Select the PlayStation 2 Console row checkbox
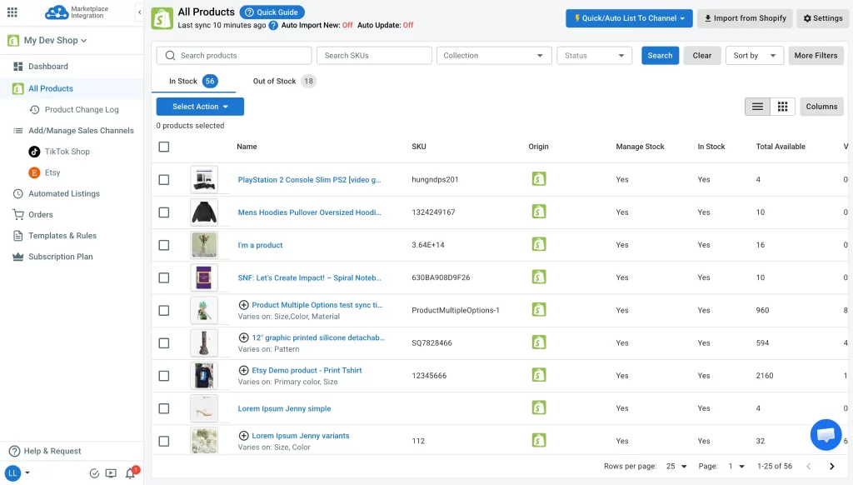 pos(164,180)
